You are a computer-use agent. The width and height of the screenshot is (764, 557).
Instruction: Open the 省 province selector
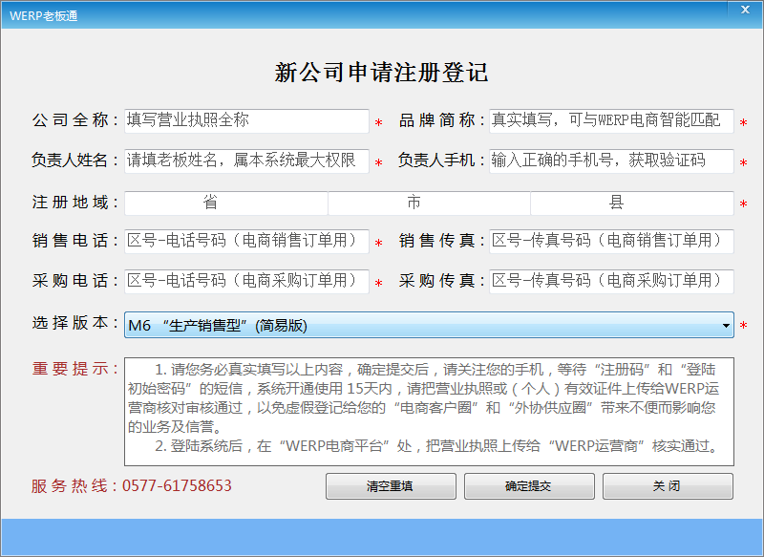226,203
